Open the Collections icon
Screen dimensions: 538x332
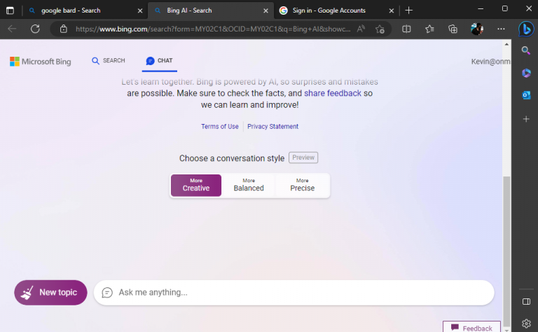(x=453, y=29)
